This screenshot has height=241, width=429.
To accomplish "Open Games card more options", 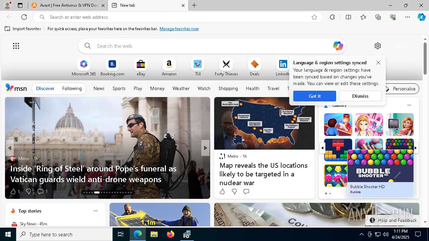I will 409,105.
